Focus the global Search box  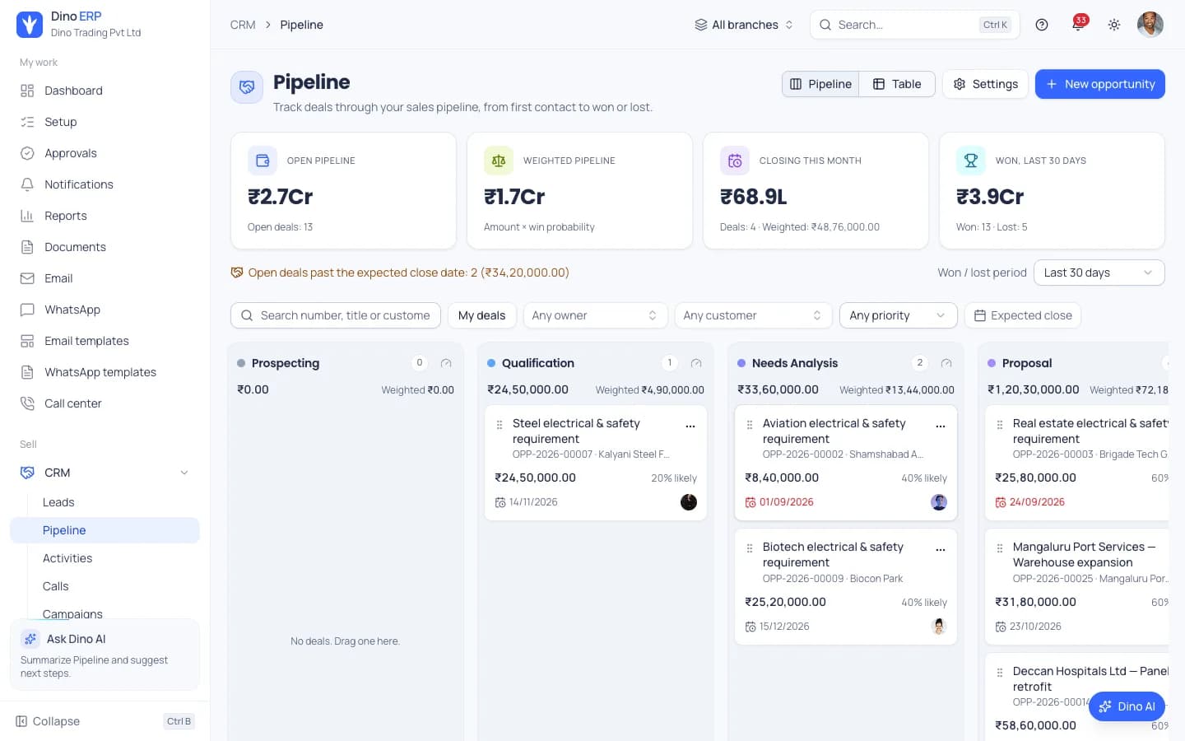coord(915,25)
